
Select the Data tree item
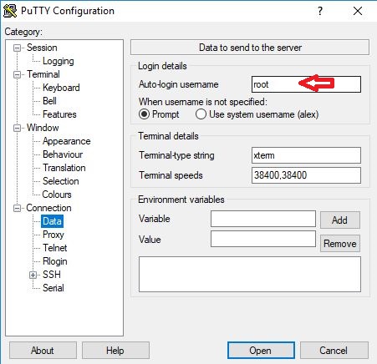(x=52, y=221)
